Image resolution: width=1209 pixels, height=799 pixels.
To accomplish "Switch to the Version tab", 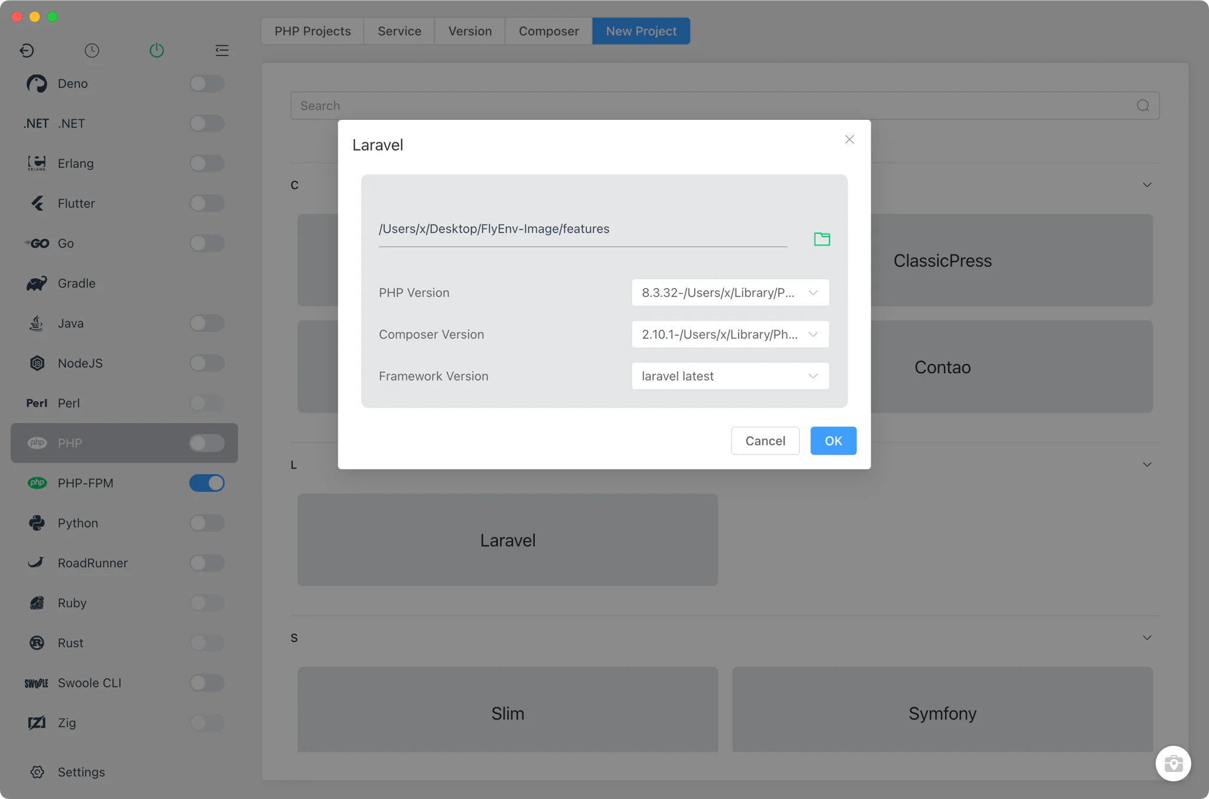I will tap(470, 31).
